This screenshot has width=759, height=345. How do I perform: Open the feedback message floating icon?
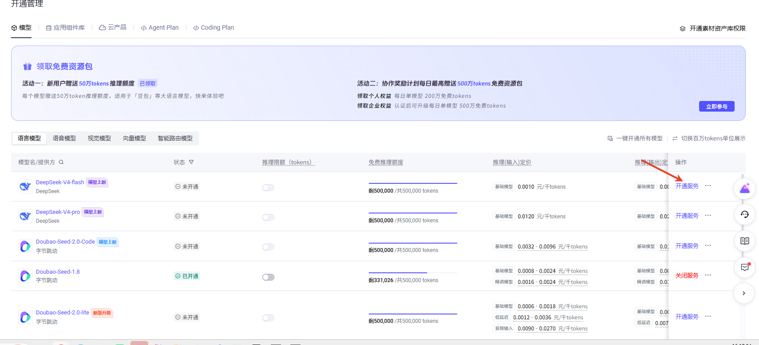(x=745, y=267)
